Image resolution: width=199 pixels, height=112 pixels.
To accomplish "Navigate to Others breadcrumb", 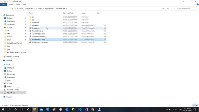I will click(40, 8).
